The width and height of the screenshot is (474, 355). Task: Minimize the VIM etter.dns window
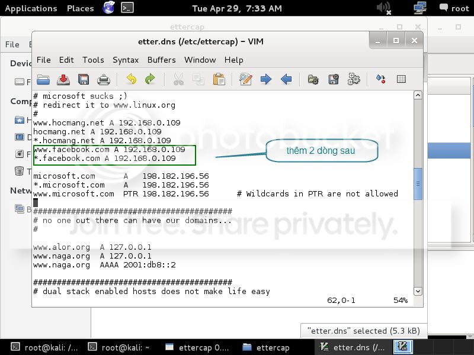377,41
